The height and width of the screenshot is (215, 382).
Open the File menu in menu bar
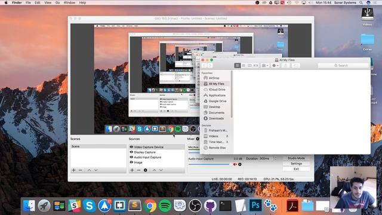tap(28, 2)
